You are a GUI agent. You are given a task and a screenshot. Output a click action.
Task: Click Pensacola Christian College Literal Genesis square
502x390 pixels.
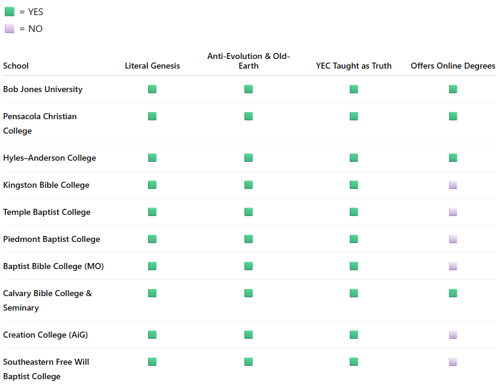(x=152, y=116)
